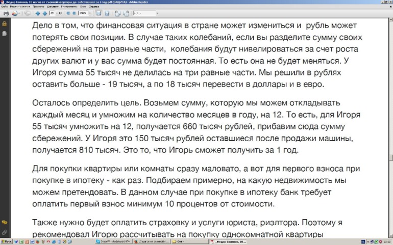Click the vertical scrollbar thumb
393x245 pixels.
(391, 158)
